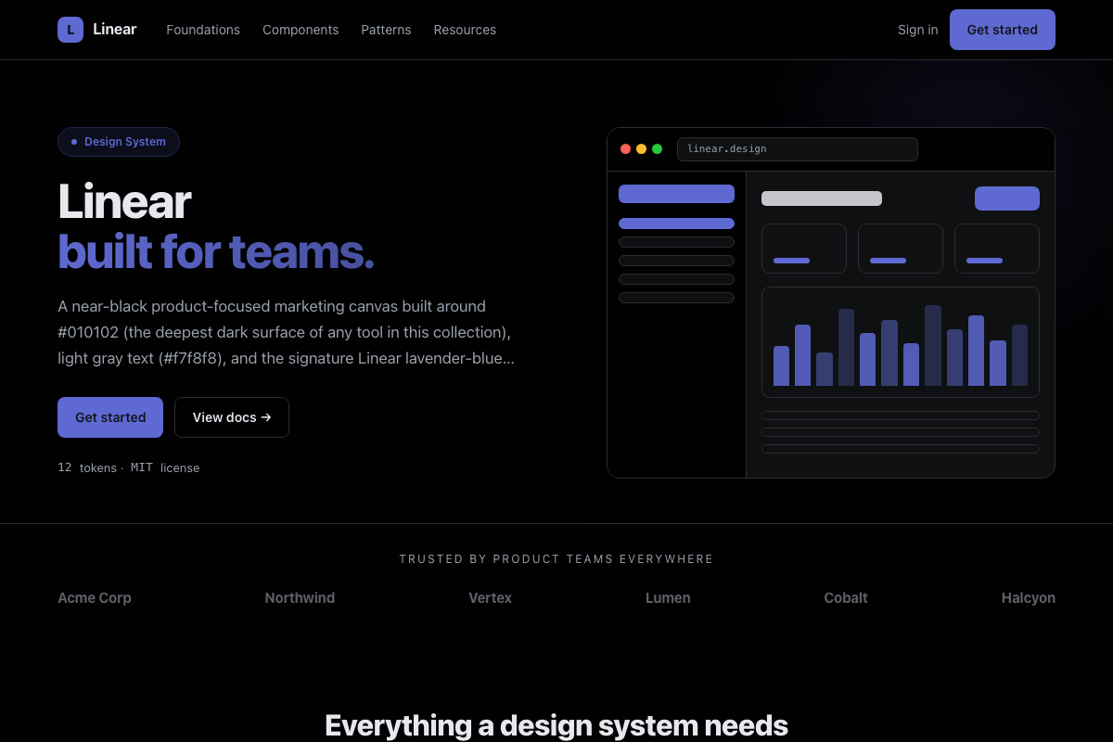This screenshot has height=742, width=1113.
Task: Click the 'built for teams.' headline text
Action: (216, 251)
